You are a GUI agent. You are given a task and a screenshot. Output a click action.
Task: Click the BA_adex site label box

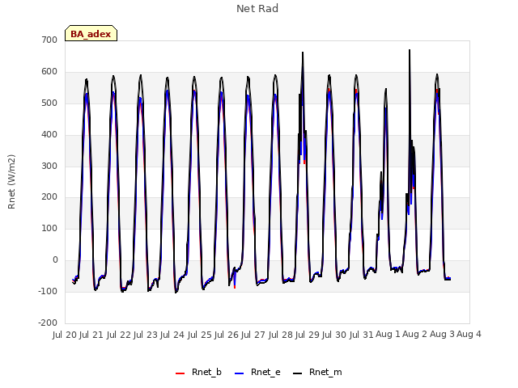(91, 33)
